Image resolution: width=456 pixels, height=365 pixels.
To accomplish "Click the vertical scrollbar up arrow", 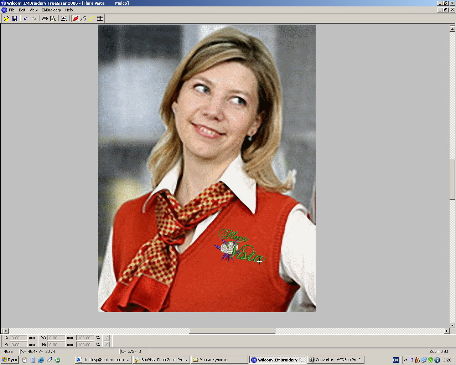I will [x=452, y=29].
